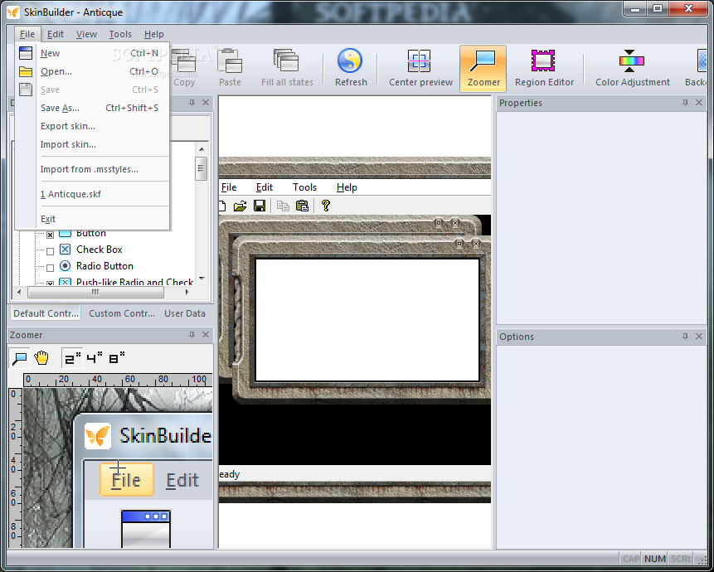714x572 pixels.
Task: Click the SCRL status bar indicator
Action: click(x=681, y=559)
